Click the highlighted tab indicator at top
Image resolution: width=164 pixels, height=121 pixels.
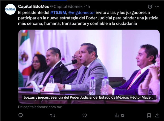tap(54, 0)
